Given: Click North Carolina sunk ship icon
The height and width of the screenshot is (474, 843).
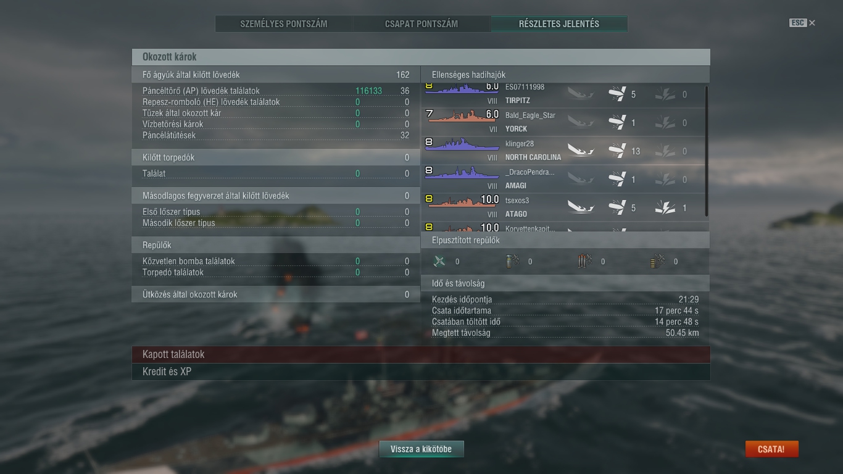Looking at the screenshot, I should [580, 150].
